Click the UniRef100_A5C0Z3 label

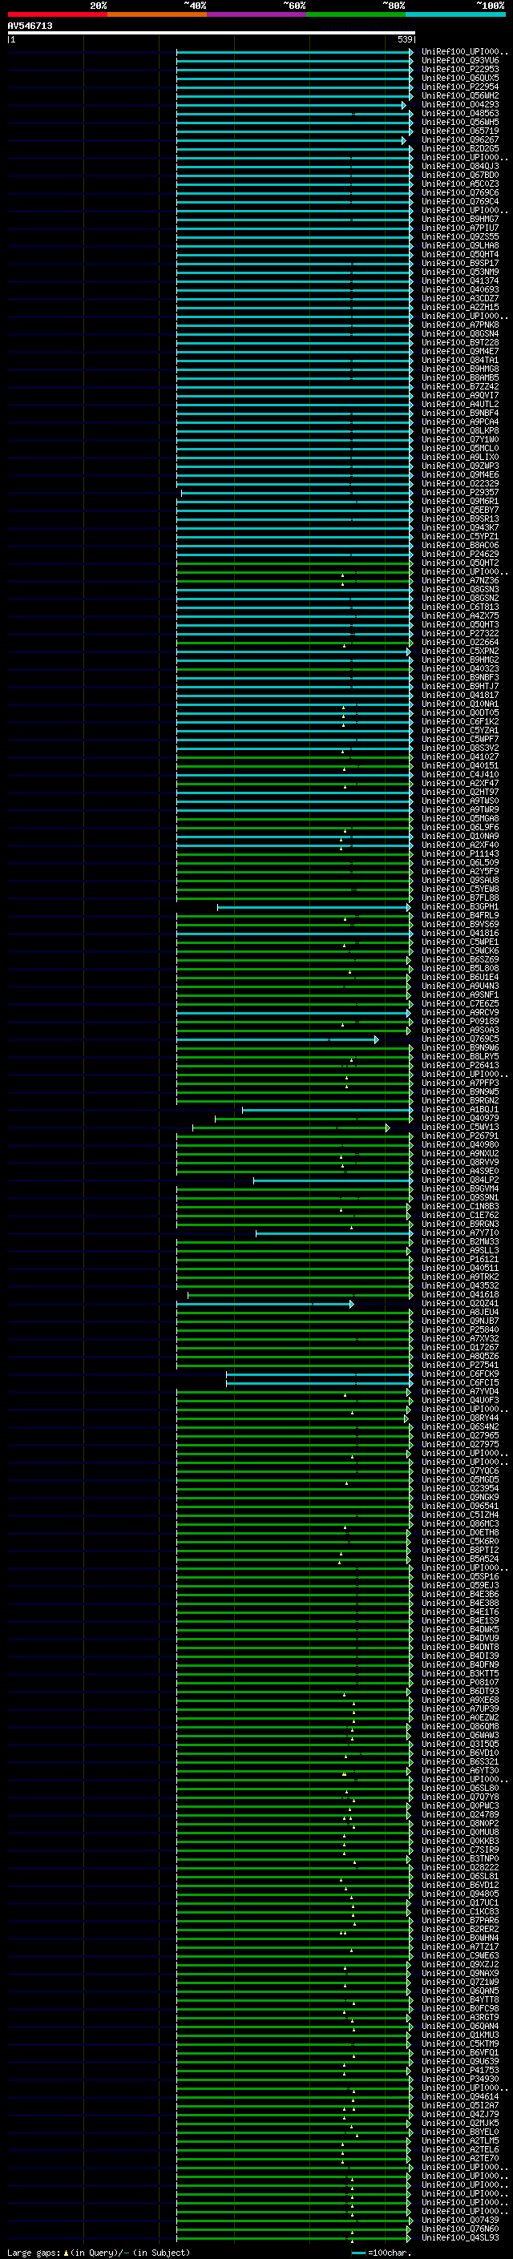[460, 184]
